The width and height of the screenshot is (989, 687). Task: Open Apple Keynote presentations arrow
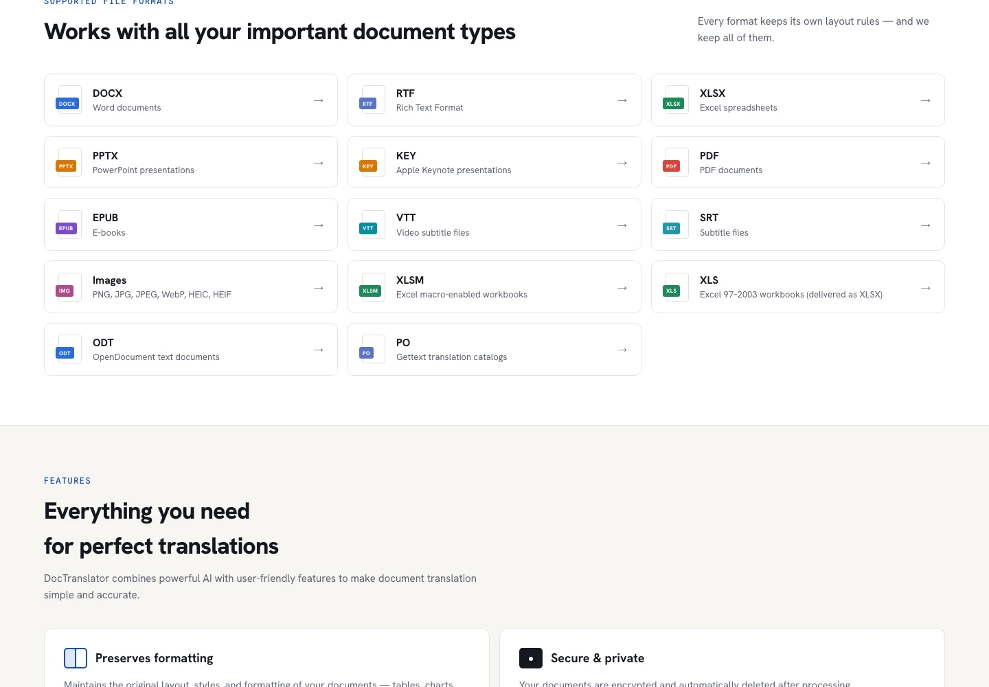[x=622, y=163]
